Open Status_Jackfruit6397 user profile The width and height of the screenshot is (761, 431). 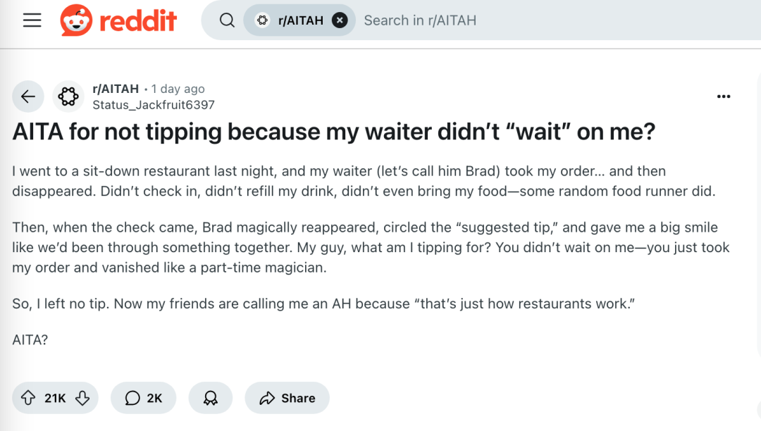(x=154, y=105)
